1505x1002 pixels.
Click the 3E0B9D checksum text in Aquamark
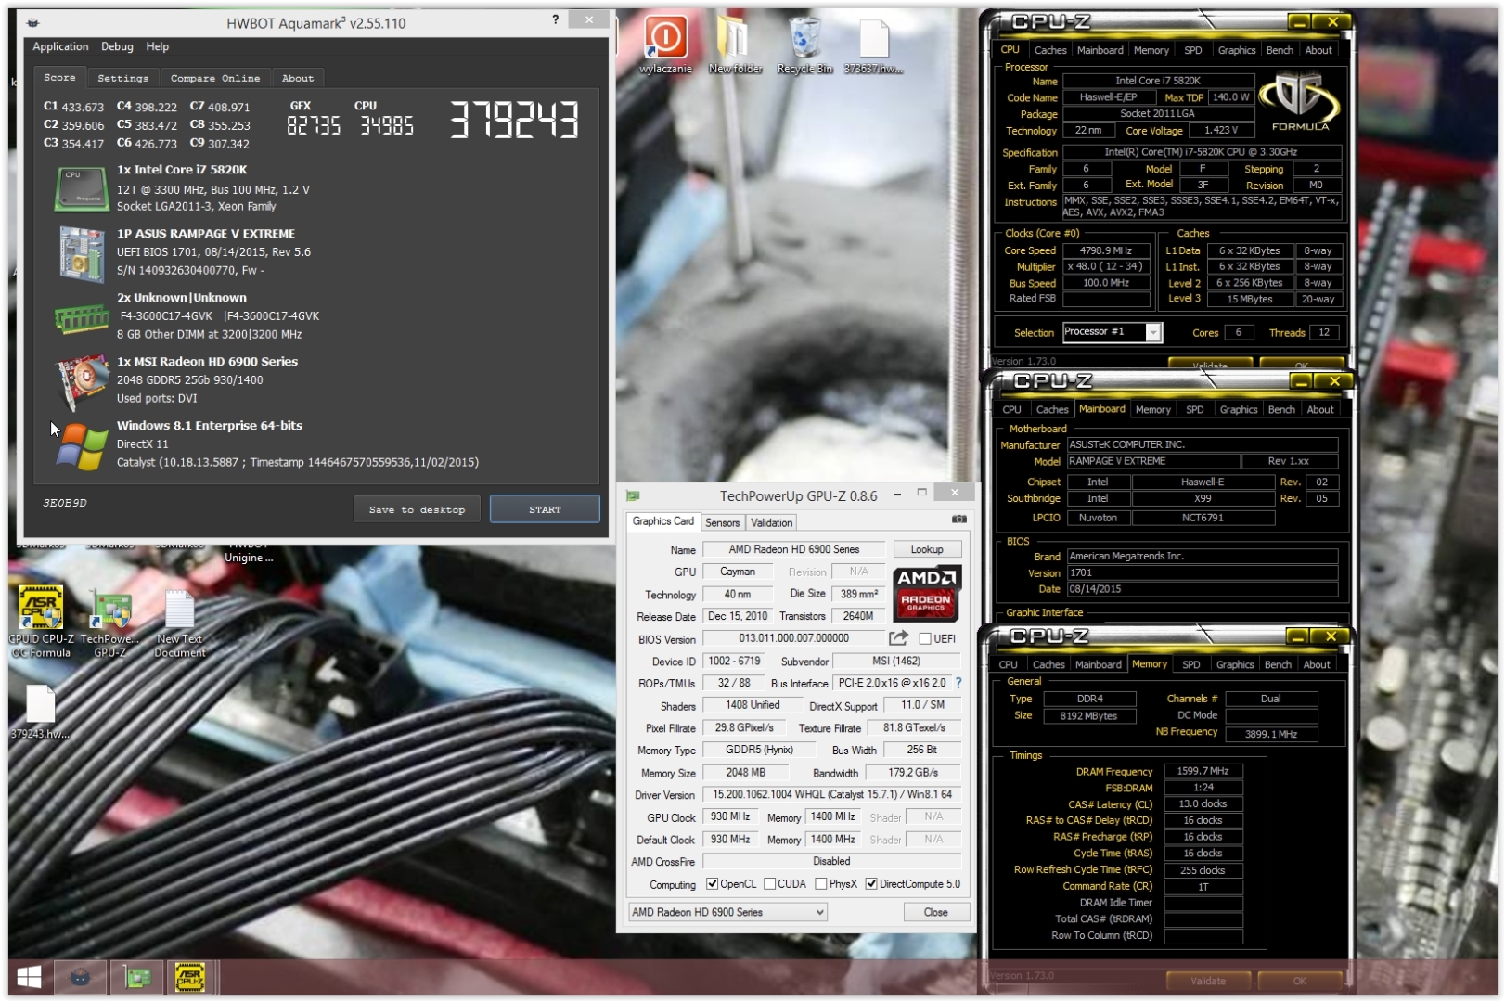[65, 503]
